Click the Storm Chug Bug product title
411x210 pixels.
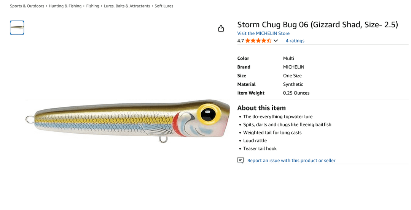coord(317,25)
